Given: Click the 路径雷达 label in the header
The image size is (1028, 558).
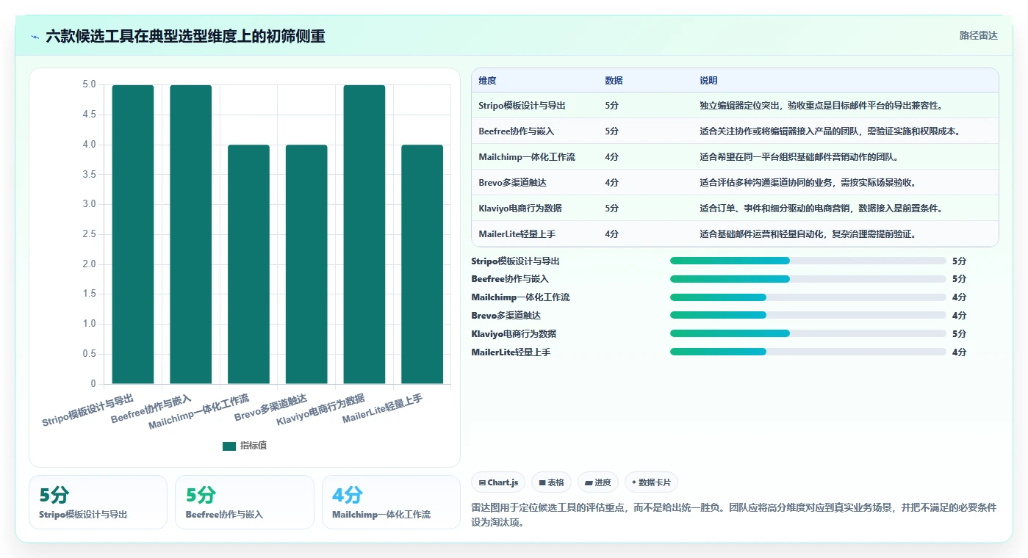Looking at the screenshot, I should click(978, 36).
